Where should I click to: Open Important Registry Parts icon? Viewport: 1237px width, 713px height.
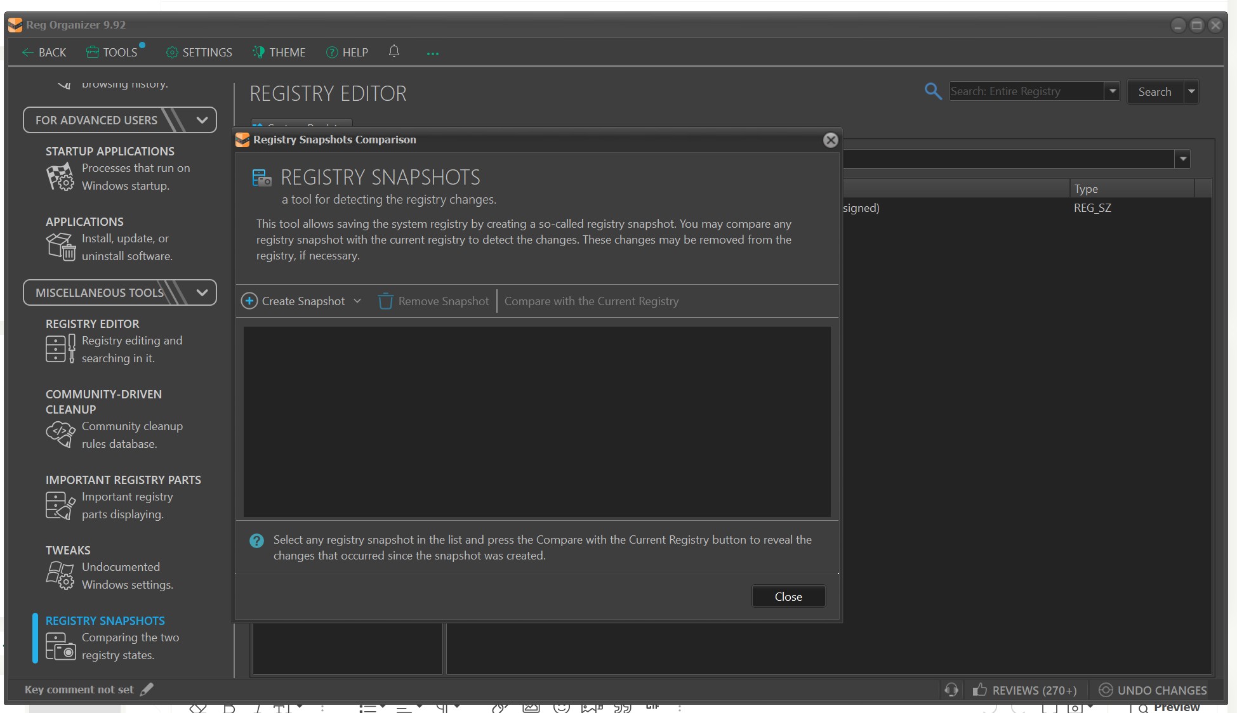click(60, 506)
